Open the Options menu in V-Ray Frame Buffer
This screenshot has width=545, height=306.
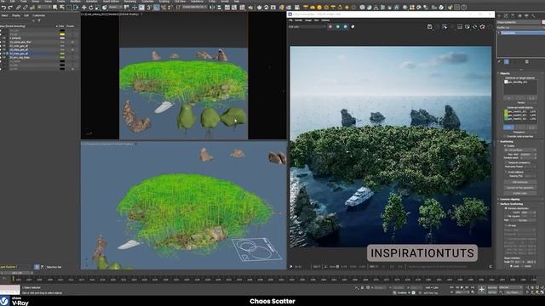click(325, 20)
